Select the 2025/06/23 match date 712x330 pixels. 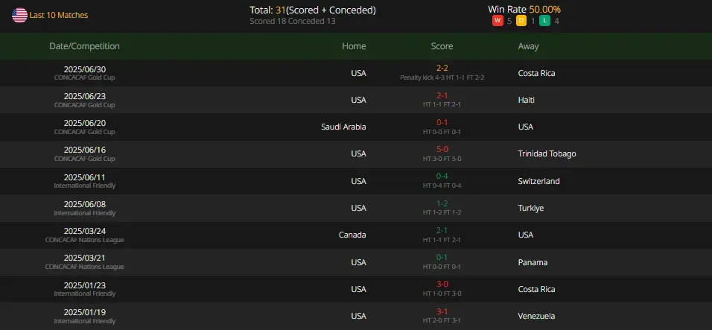[84, 96]
